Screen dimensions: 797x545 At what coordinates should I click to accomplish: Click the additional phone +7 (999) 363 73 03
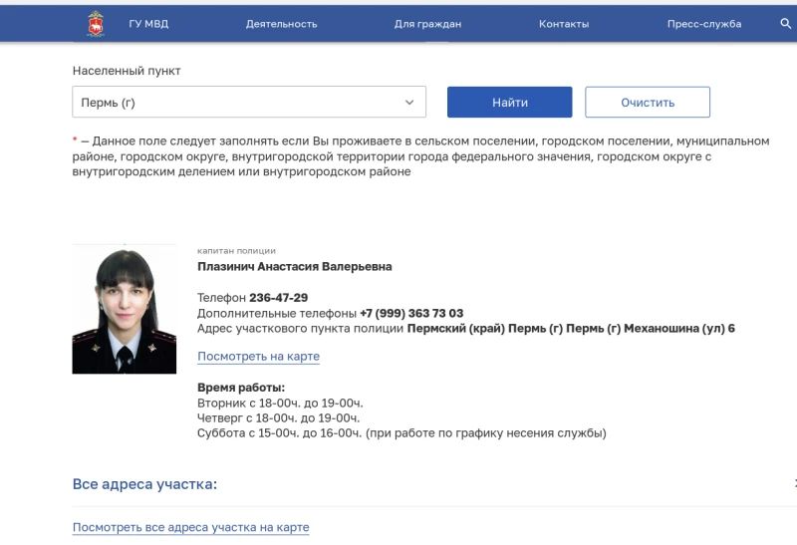(x=411, y=313)
